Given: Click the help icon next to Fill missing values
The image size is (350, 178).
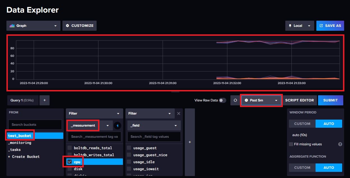Looking at the screenshot, I should 340,144.
